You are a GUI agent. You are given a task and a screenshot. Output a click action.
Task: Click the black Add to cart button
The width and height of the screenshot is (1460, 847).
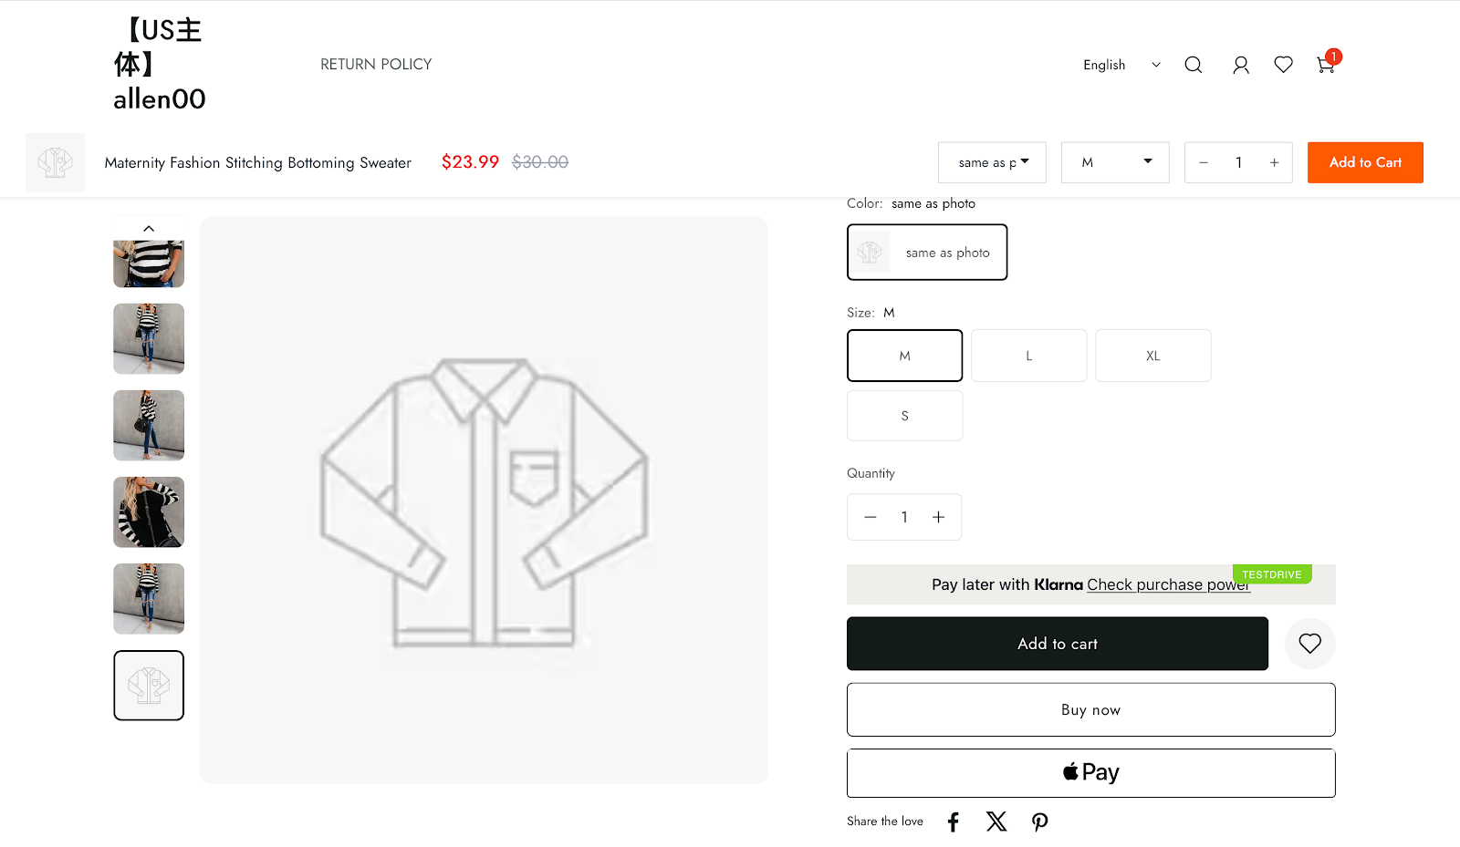point(1057,644)
